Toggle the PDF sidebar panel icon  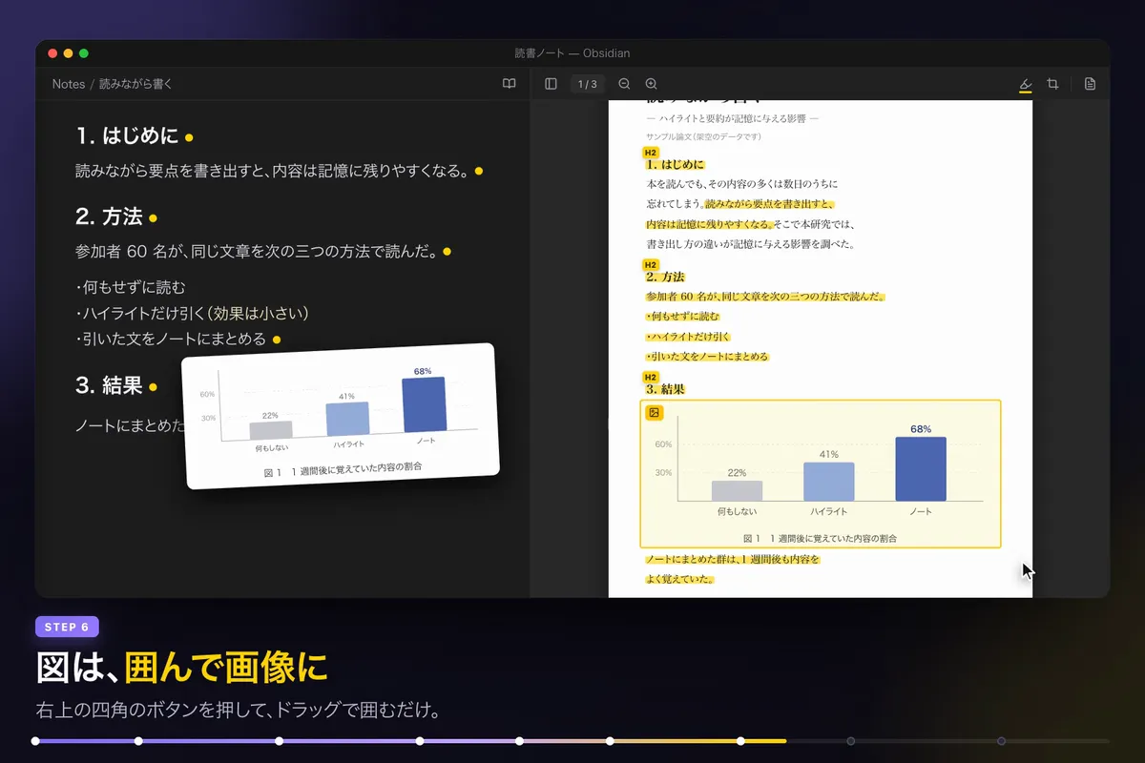click(551, 84)
